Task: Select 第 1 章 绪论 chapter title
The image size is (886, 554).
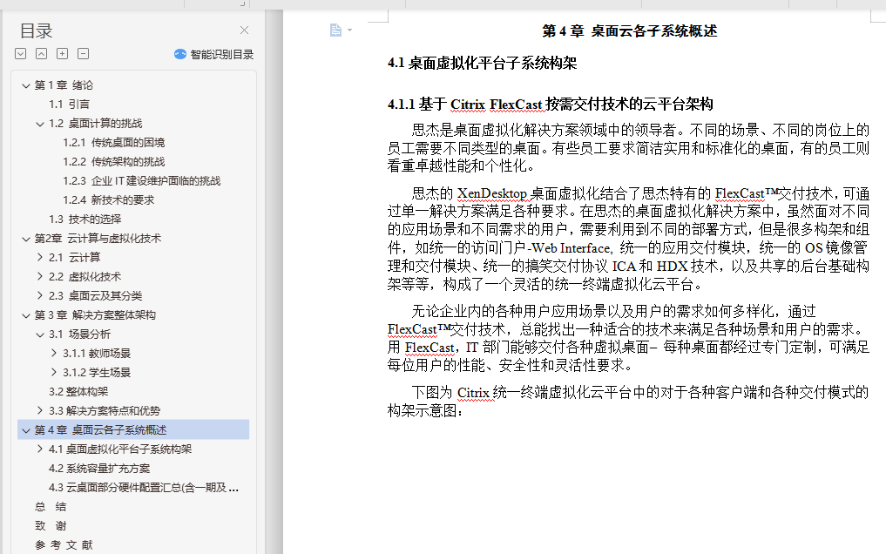Action: [x=64, y=85]
